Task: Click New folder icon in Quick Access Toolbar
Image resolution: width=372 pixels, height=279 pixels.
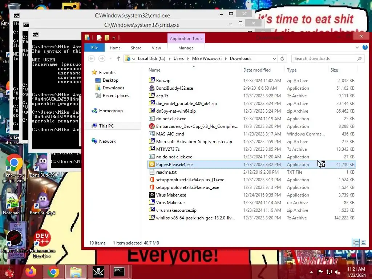Action: (107, 38)
